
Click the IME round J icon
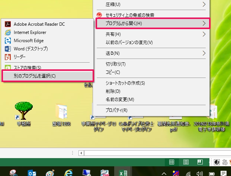pos(217,162)
